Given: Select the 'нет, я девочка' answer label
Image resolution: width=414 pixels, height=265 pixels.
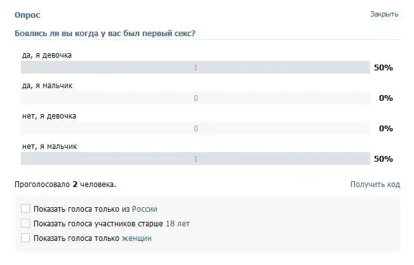Looking at the screenshot, I should (49, 116).
